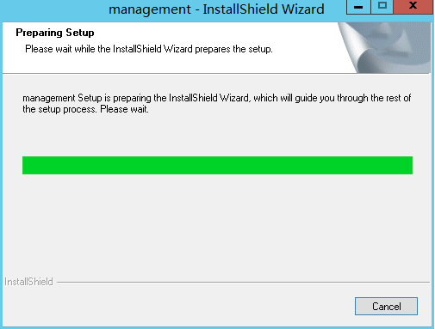Viewport: 435px width, 329px height.
Task: Click the words 'InstallShield Wizard' in the title
Action: tap(264, 9)
